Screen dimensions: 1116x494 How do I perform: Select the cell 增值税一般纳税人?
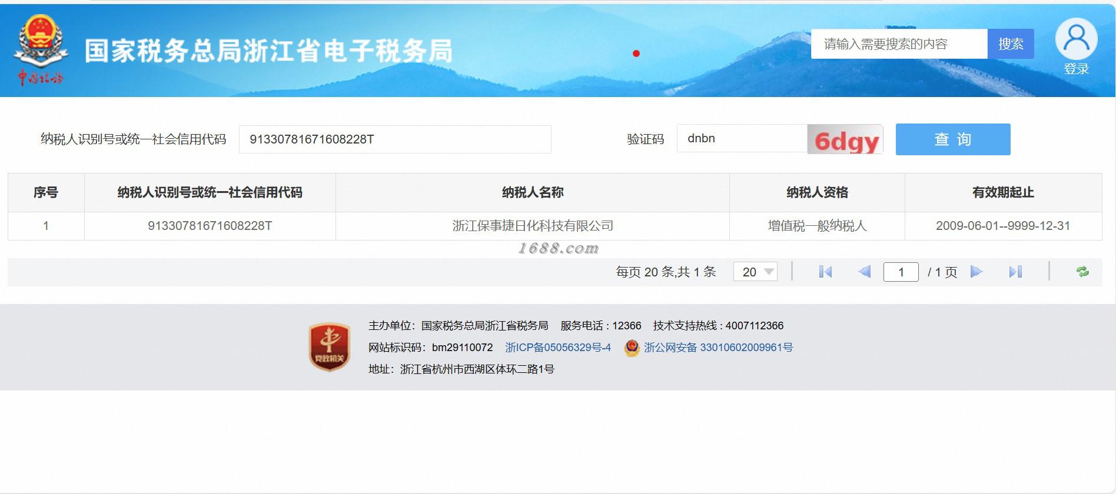click(x=817, y=226)
